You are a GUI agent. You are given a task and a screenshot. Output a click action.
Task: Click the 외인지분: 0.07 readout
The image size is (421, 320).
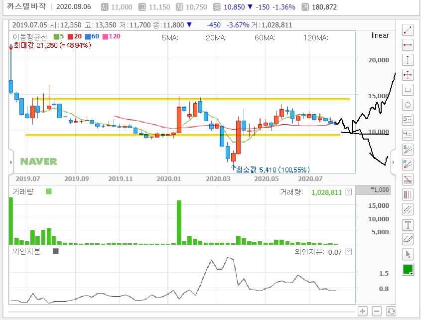coord(318,252)
